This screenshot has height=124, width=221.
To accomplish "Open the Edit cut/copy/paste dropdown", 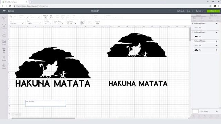I will 51,18.
